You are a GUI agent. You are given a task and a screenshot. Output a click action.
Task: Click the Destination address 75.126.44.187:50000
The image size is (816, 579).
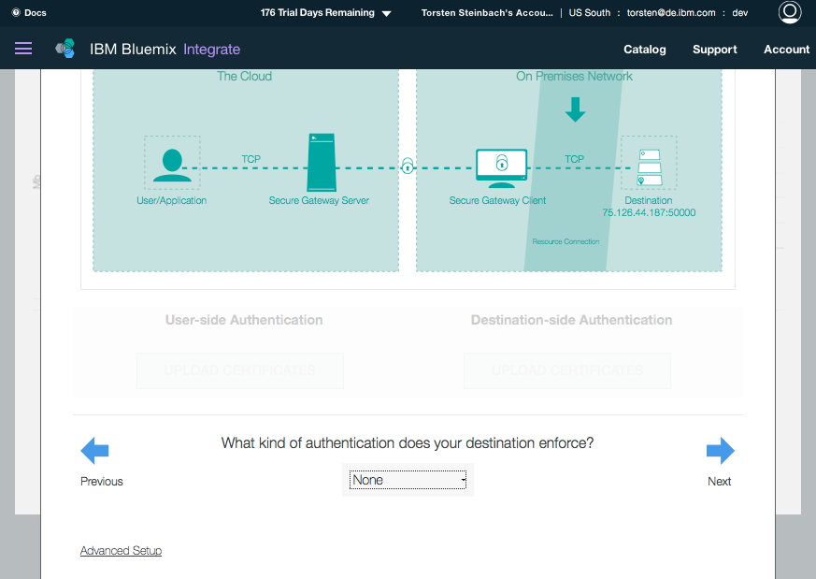tap(649, 212)
